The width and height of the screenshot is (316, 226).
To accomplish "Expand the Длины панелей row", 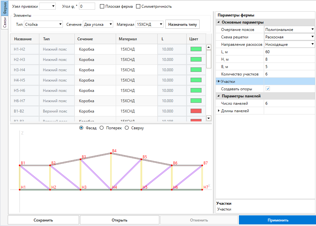I will pos(219,111).
